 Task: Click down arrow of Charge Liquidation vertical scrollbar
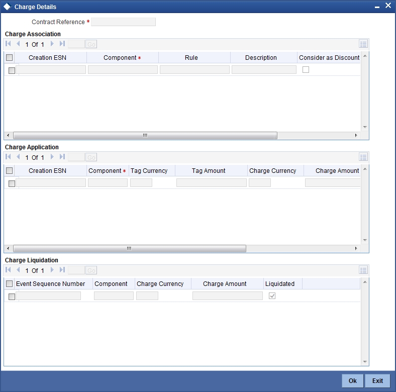365,361
